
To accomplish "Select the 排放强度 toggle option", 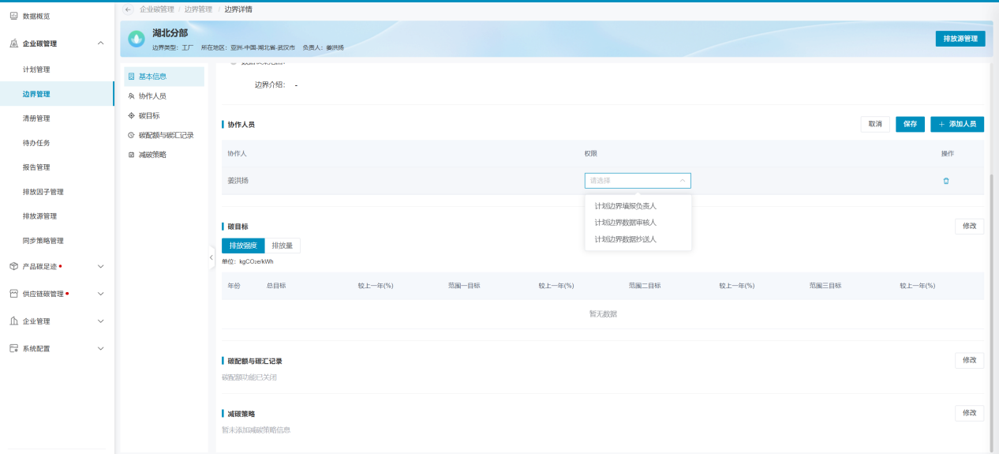I will [x=243, y=246].
